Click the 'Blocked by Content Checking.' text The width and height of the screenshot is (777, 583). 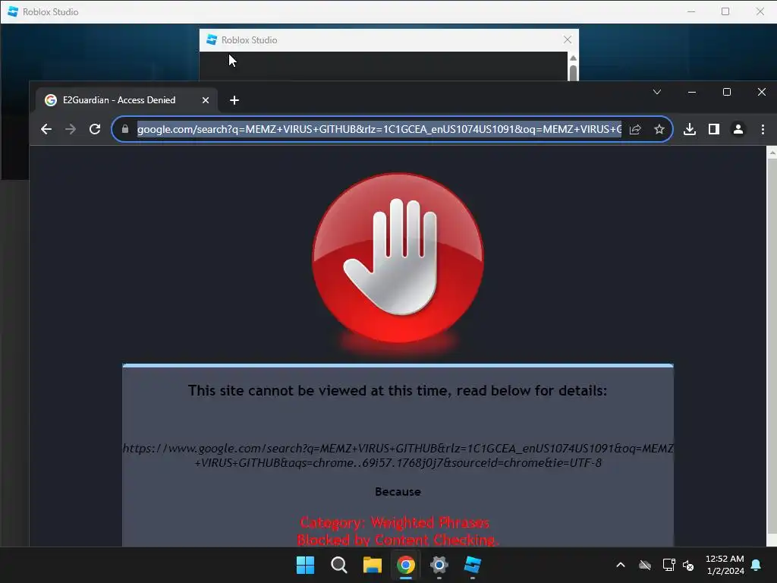(x=398, y=540)
